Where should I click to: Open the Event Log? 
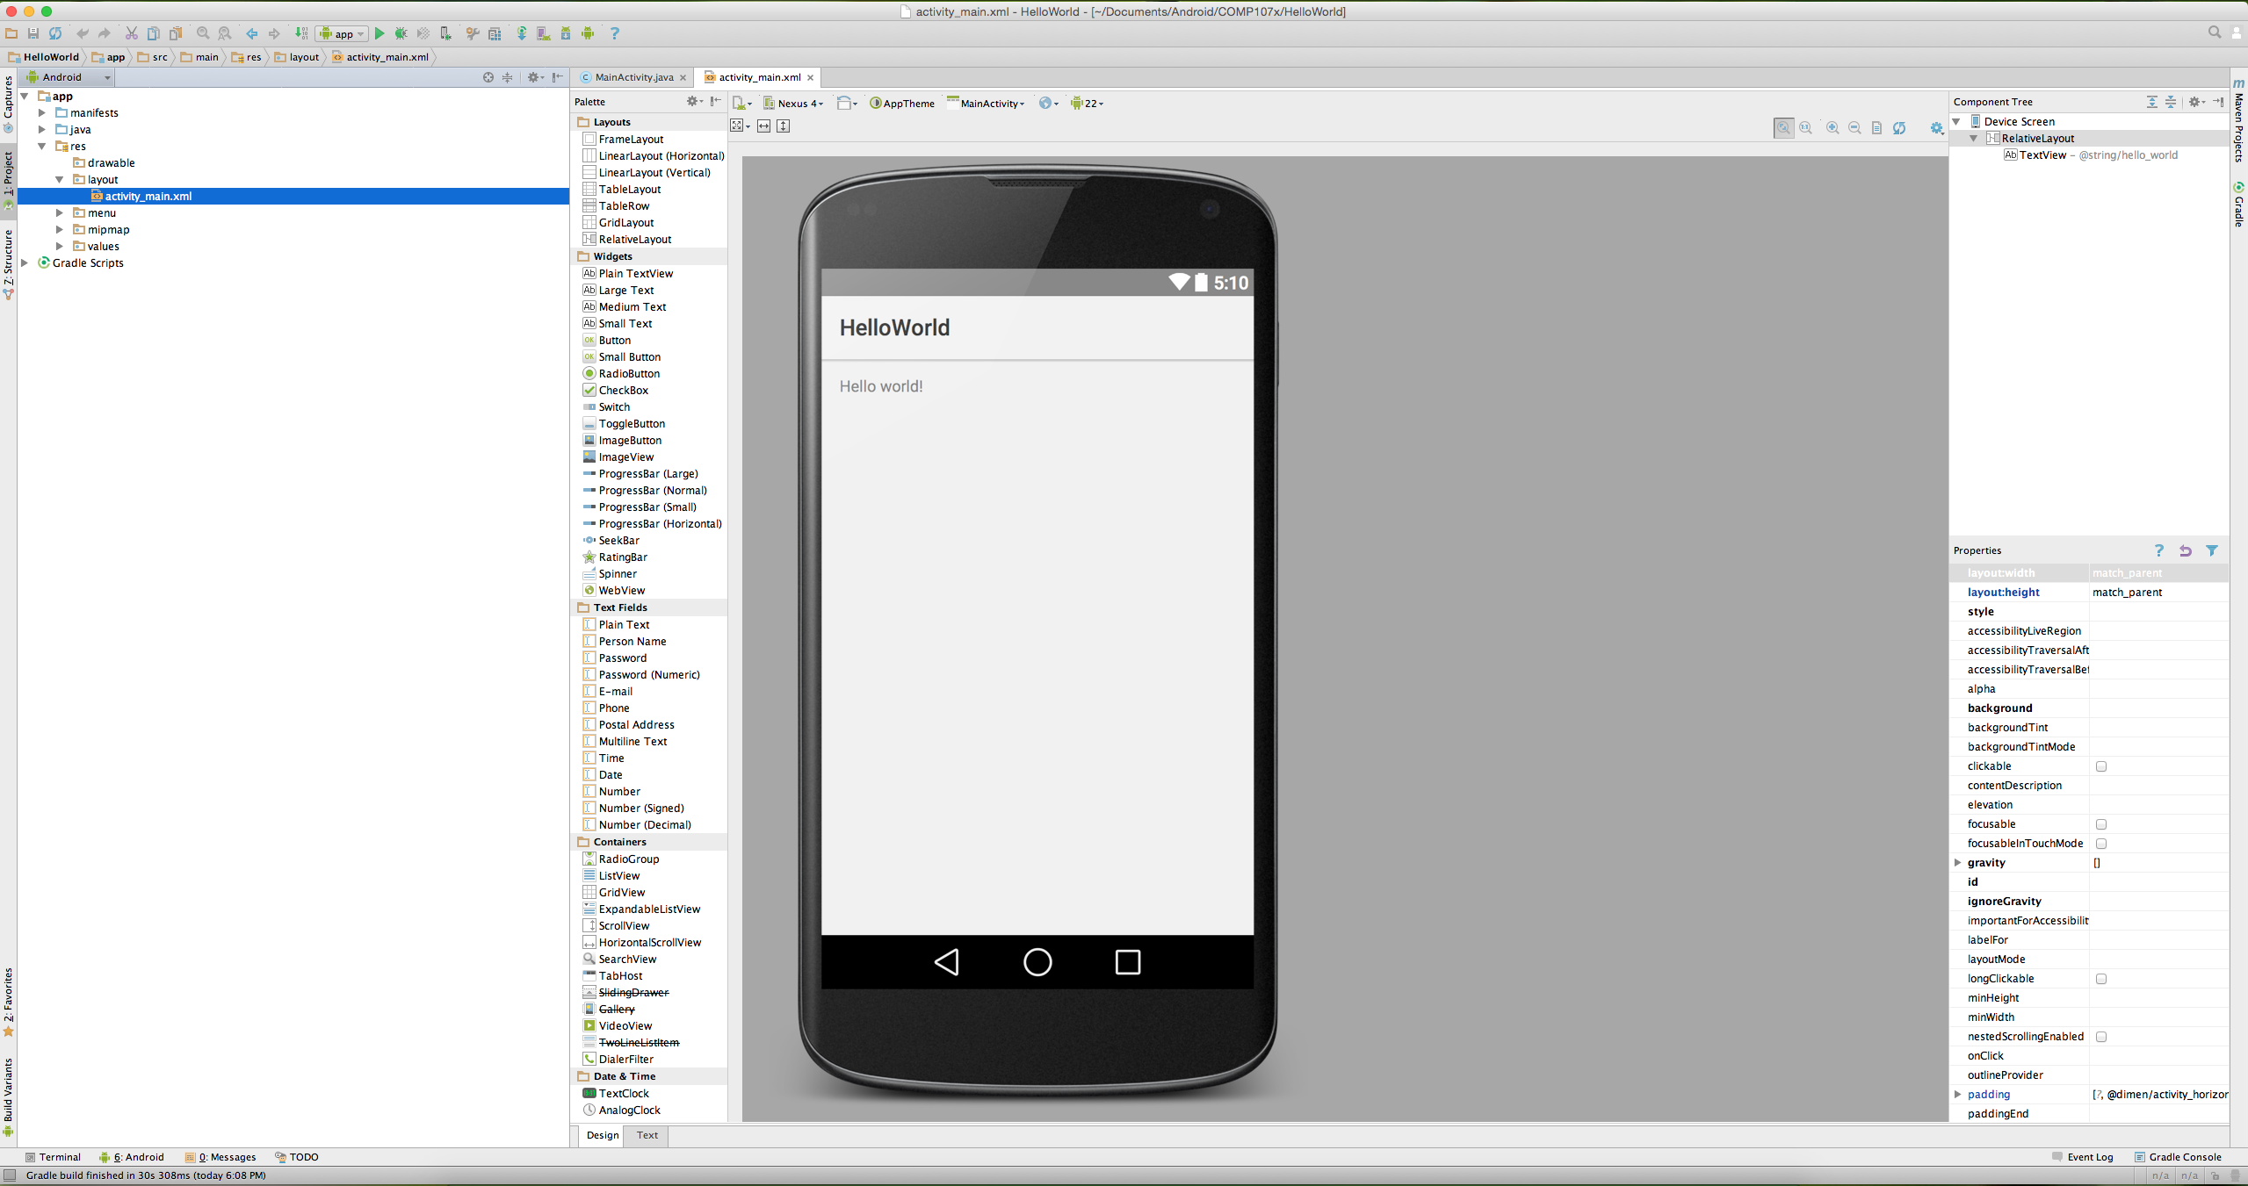pyautogui.click(x=2082, y=1157)
